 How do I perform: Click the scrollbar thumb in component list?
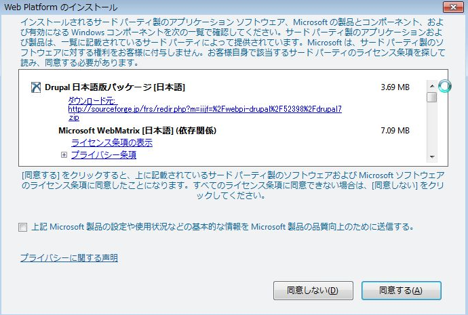(x=431, y=98)
